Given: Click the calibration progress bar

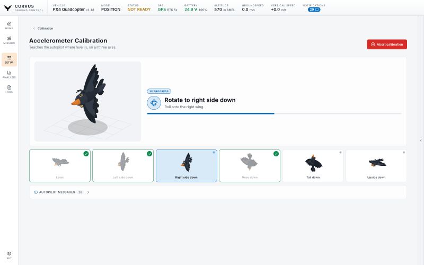Looking at the screenshot, I should pos(274,113).
